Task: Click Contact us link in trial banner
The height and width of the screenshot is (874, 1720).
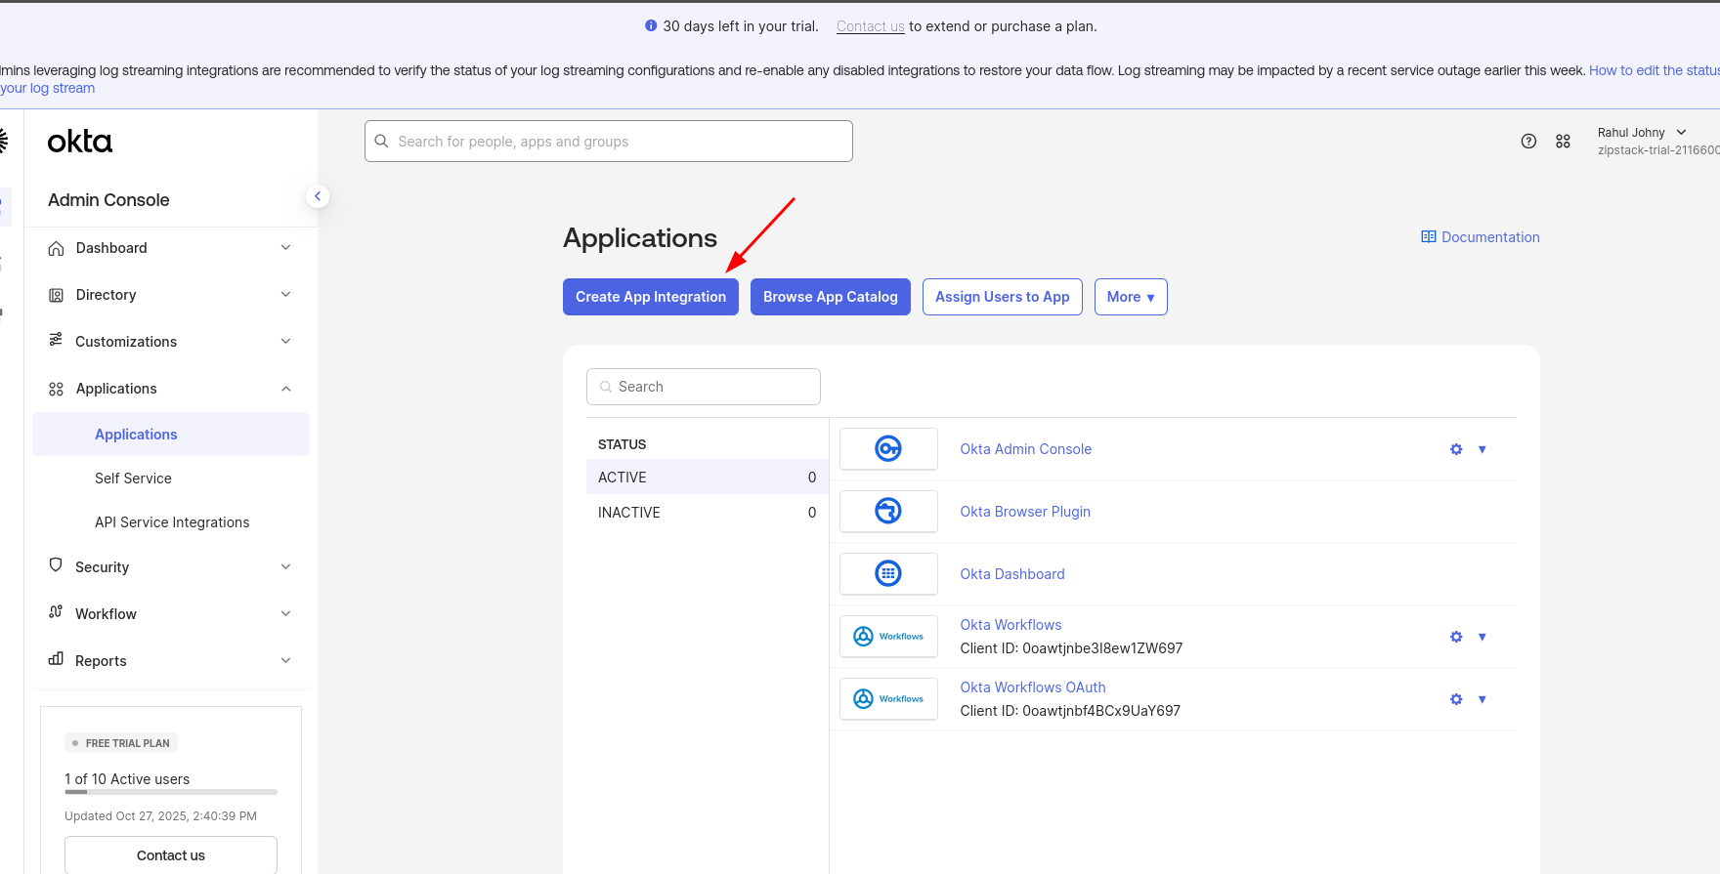Action: point(871,26)
